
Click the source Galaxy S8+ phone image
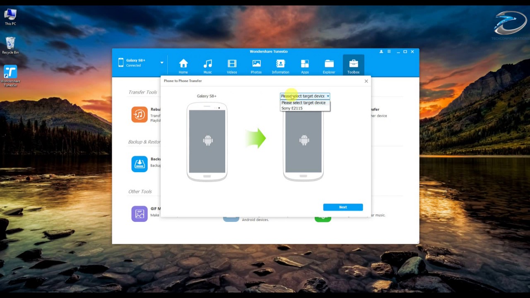207,142
